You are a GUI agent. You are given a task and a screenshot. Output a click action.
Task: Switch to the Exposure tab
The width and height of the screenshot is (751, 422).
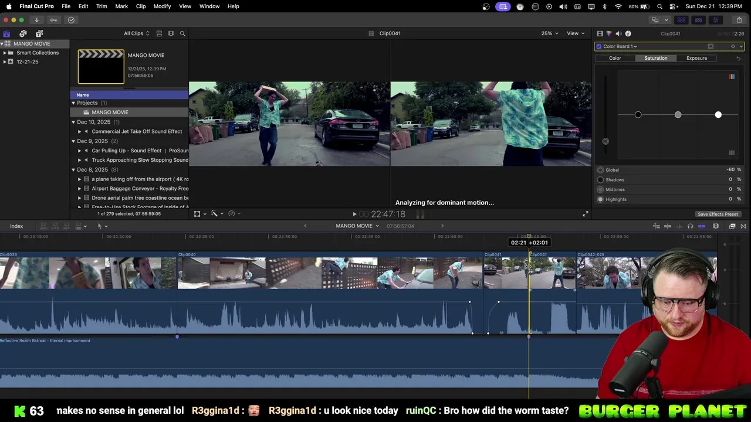[x=696, y=58]
